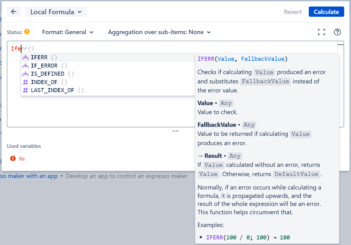This screenshot has height=245, width=351.
Task: Open the fullscreen editor view
Action: tap(321, 32)
